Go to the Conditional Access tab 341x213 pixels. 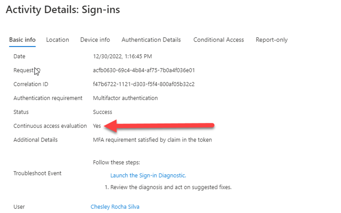pyautogui.click(x=218, y=40)
